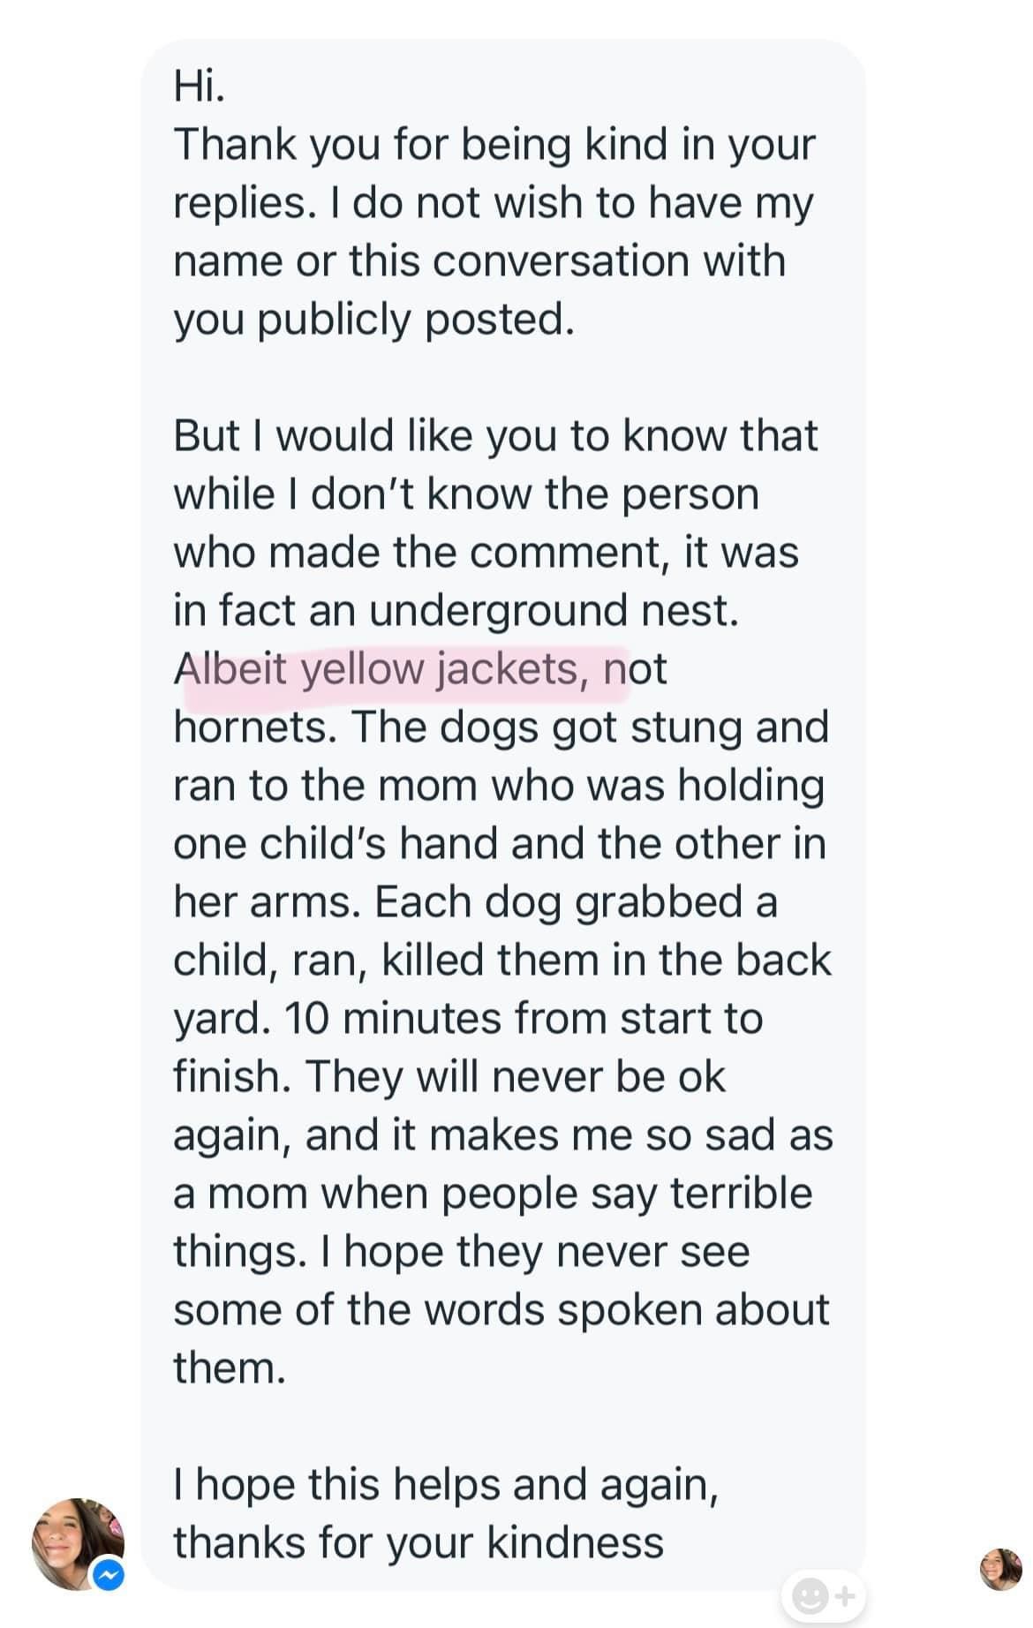Screen dimensions: 1033x1628
Task: Click the plus sign beside the smiley
Action: click(x=844, y=1596)
